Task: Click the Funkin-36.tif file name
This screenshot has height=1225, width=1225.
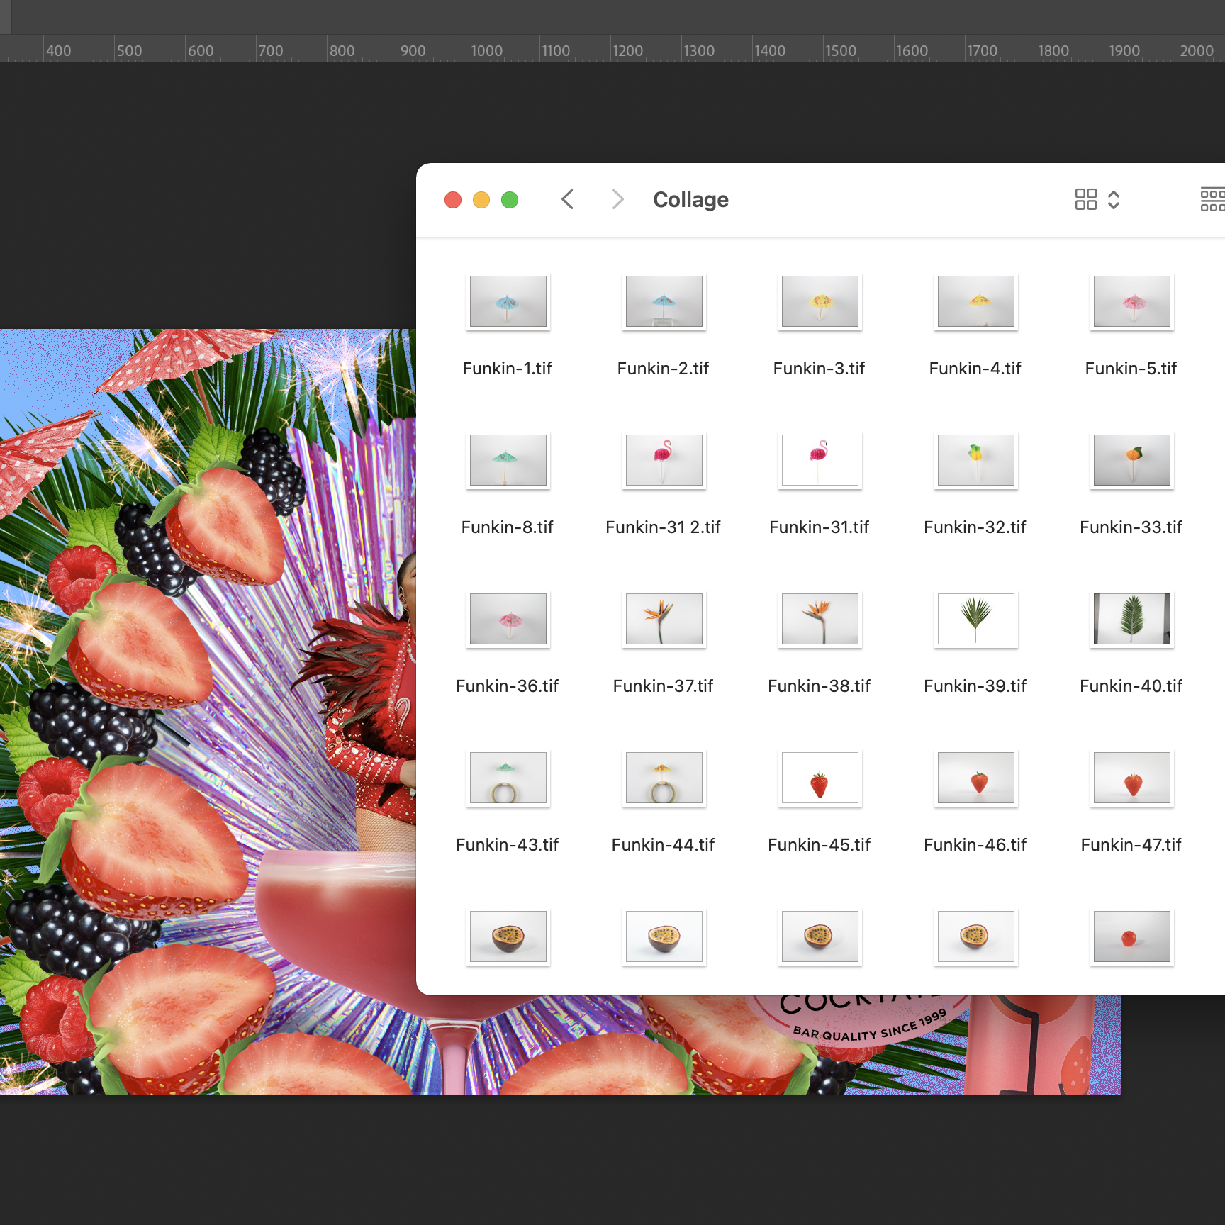Action: coord(508,686)
